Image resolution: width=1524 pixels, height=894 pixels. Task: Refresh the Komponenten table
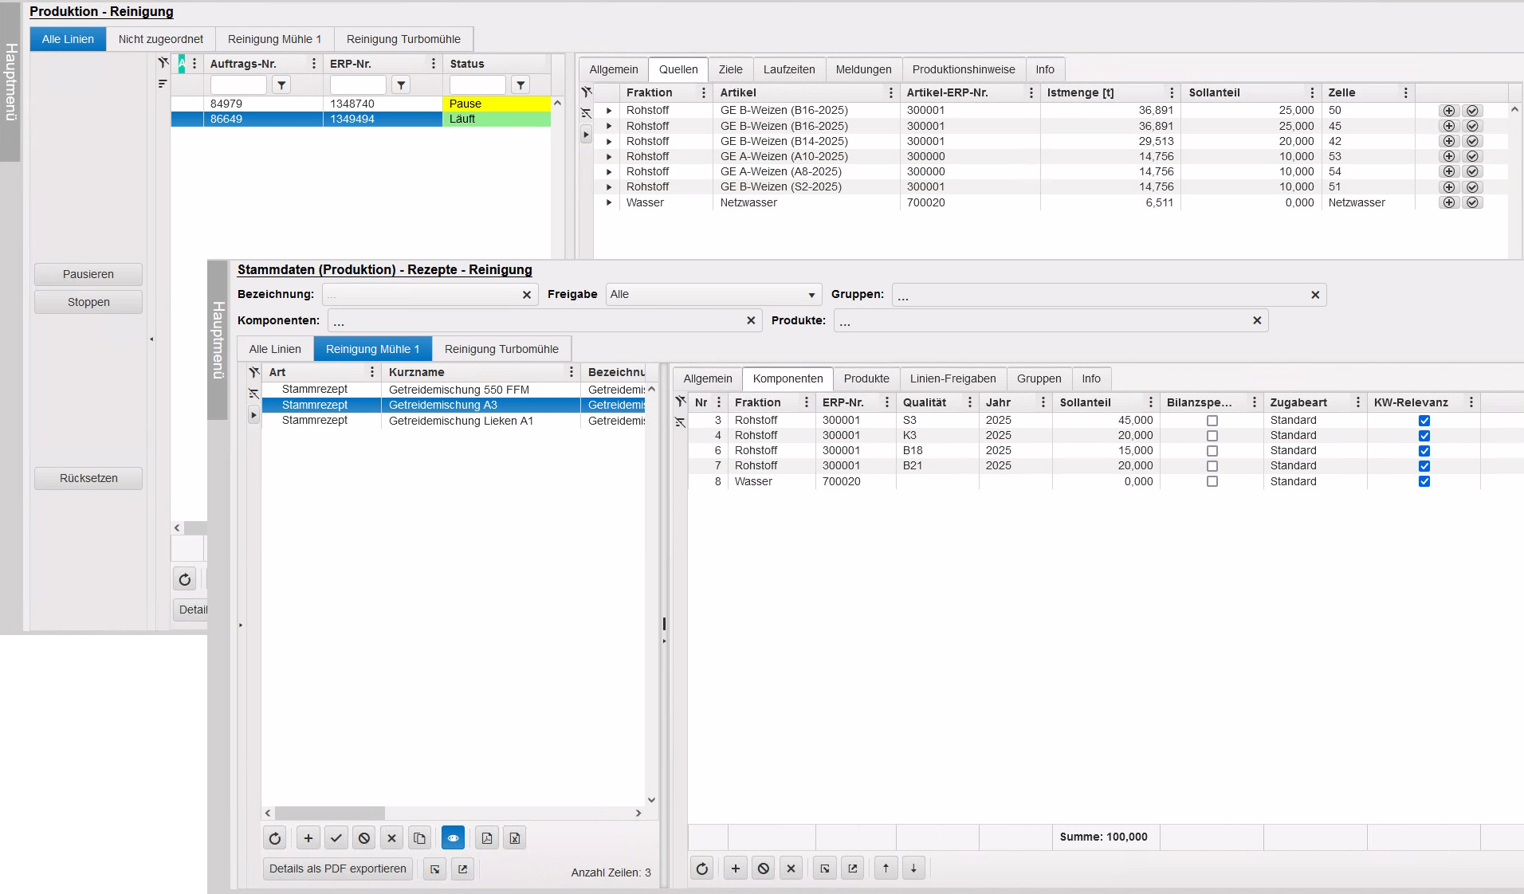click(x=701, y=869)
